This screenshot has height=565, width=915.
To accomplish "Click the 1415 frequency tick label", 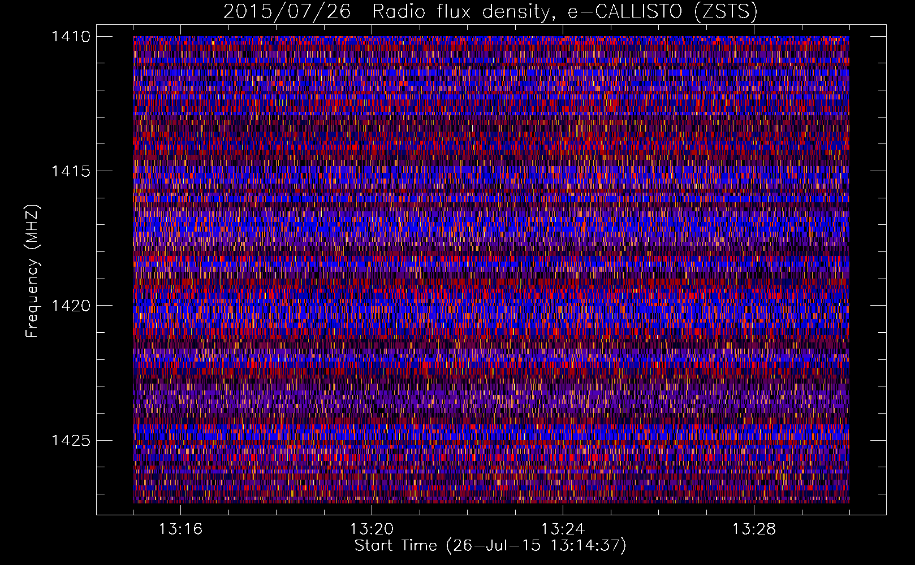I will (x=71, y=171).
